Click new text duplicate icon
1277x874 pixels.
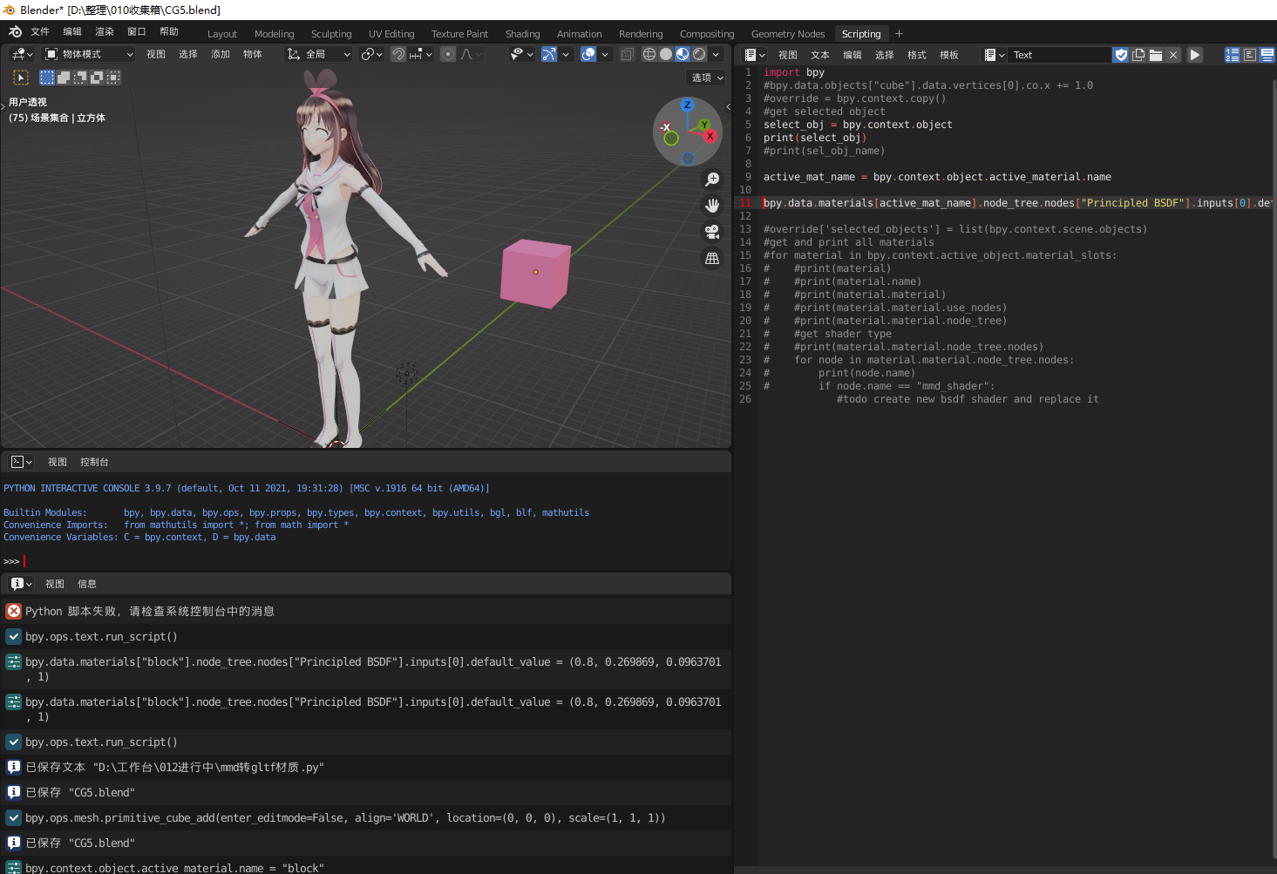1138,55
